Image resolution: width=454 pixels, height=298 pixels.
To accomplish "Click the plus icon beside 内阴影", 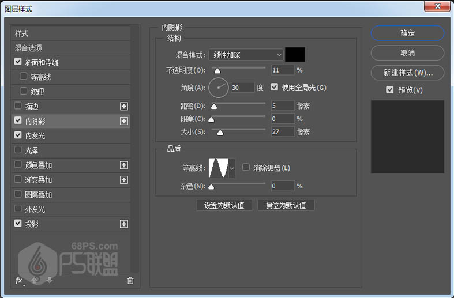I will coord(124,121).
